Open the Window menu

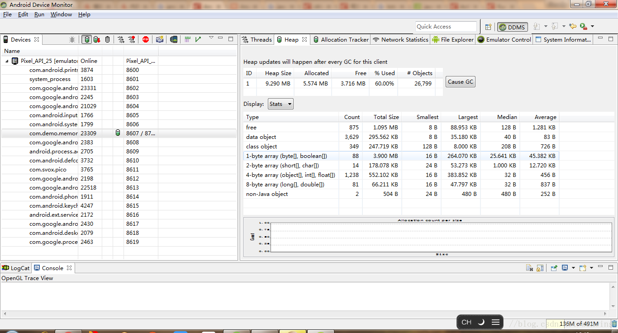click(x=61, y=14)
